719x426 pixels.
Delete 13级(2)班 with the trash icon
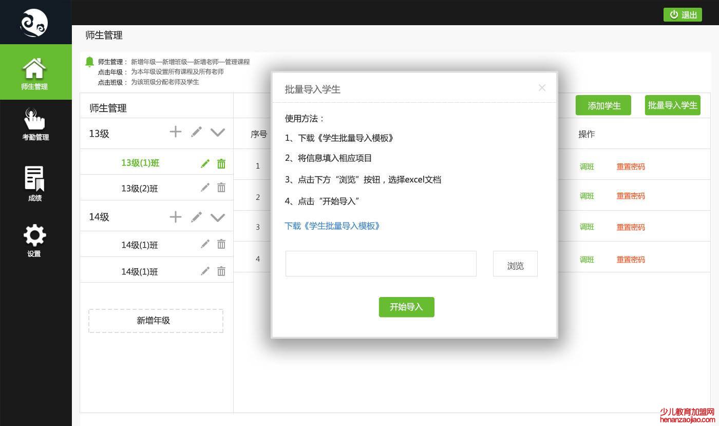pyautogui.click(x=221, y=188)
